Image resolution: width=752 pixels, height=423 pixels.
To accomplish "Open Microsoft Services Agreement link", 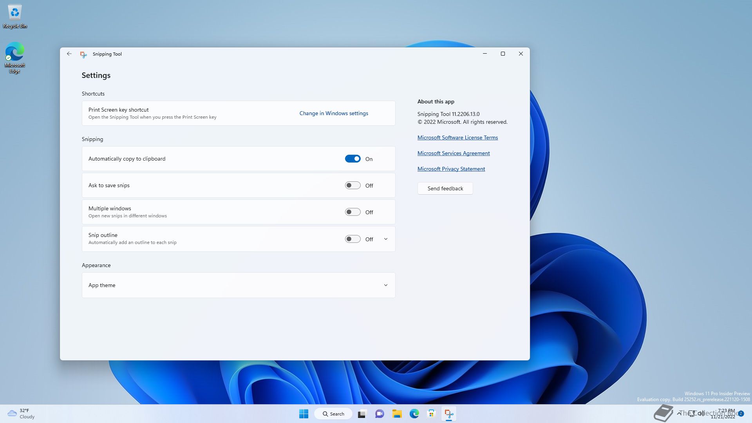I will coord(454,153).
